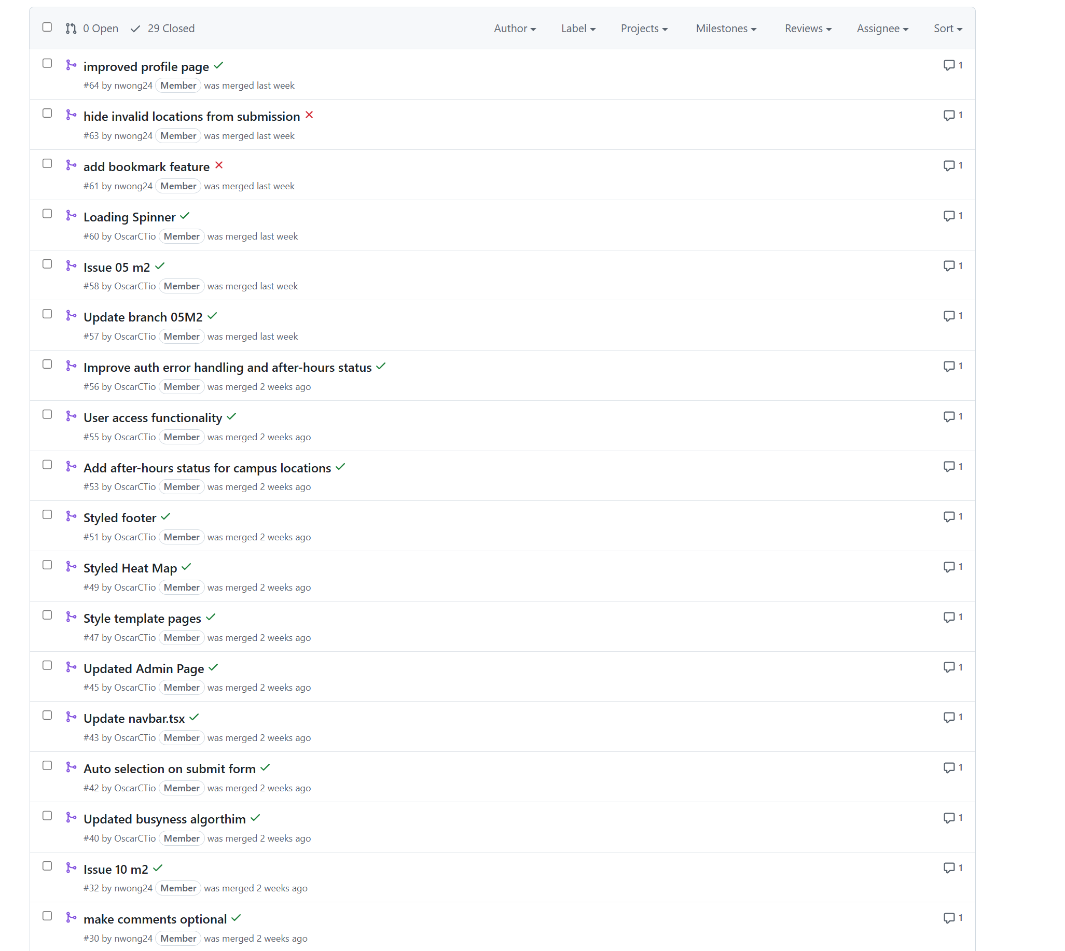Open the Label filter dropdown
Image resolution: width=1065 pixels, height=951 pixels.
tap(578, 29)
